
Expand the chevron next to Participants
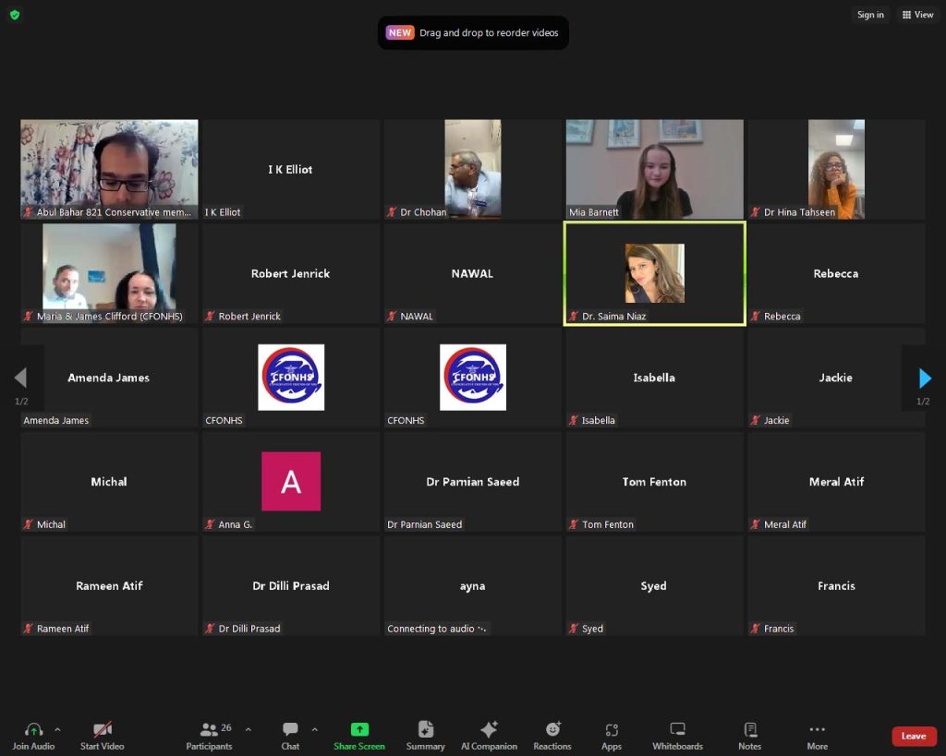click(248, 729)
